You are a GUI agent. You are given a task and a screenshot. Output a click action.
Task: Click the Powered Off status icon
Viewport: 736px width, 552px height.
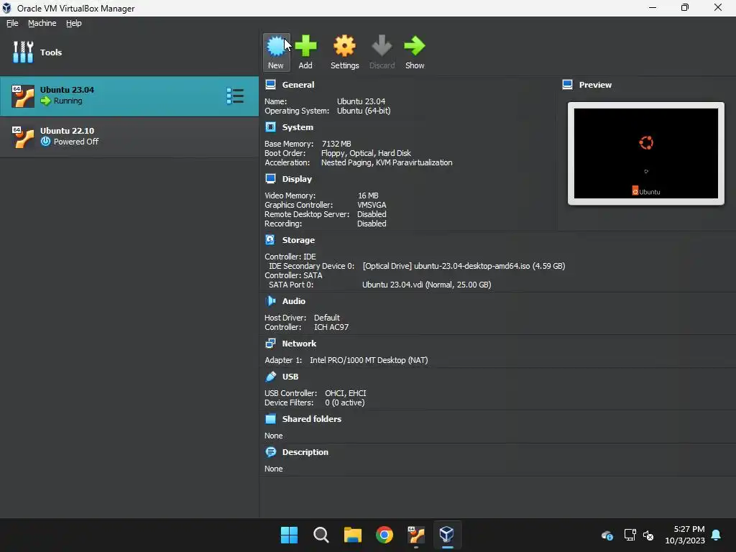pos(45,142)
